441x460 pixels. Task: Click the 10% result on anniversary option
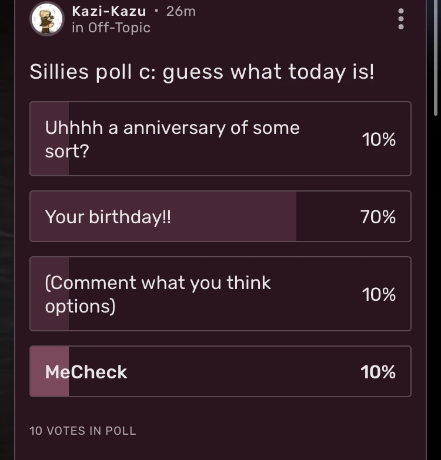tap(379, 139)
